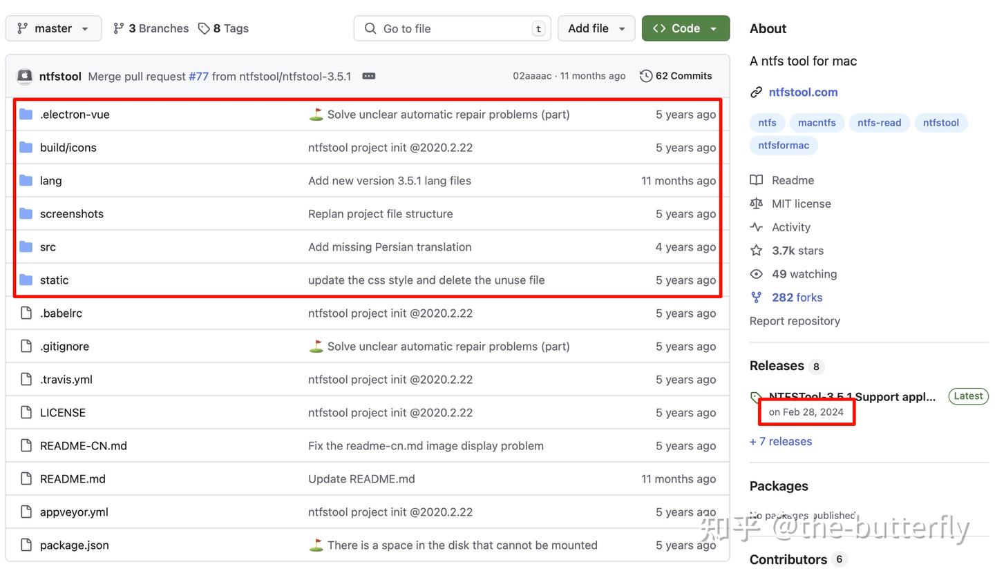Click Report repository
Viewport: 995px width, 573px height.
click(x=795, y=321)
